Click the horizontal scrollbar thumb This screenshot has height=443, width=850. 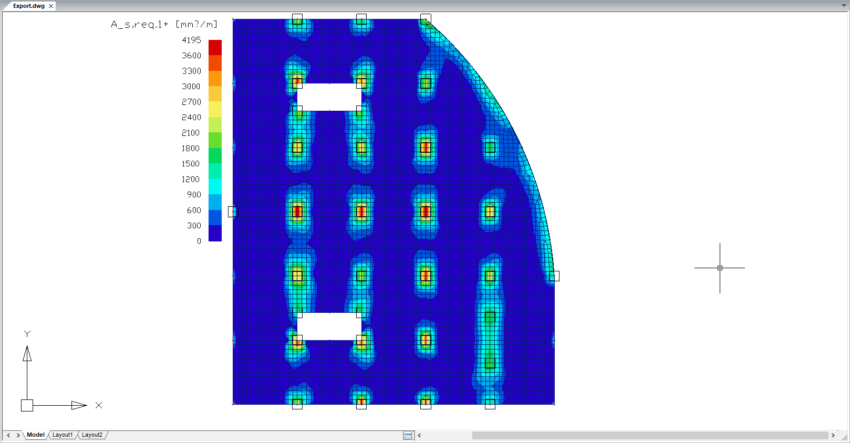tap(650, 435)
